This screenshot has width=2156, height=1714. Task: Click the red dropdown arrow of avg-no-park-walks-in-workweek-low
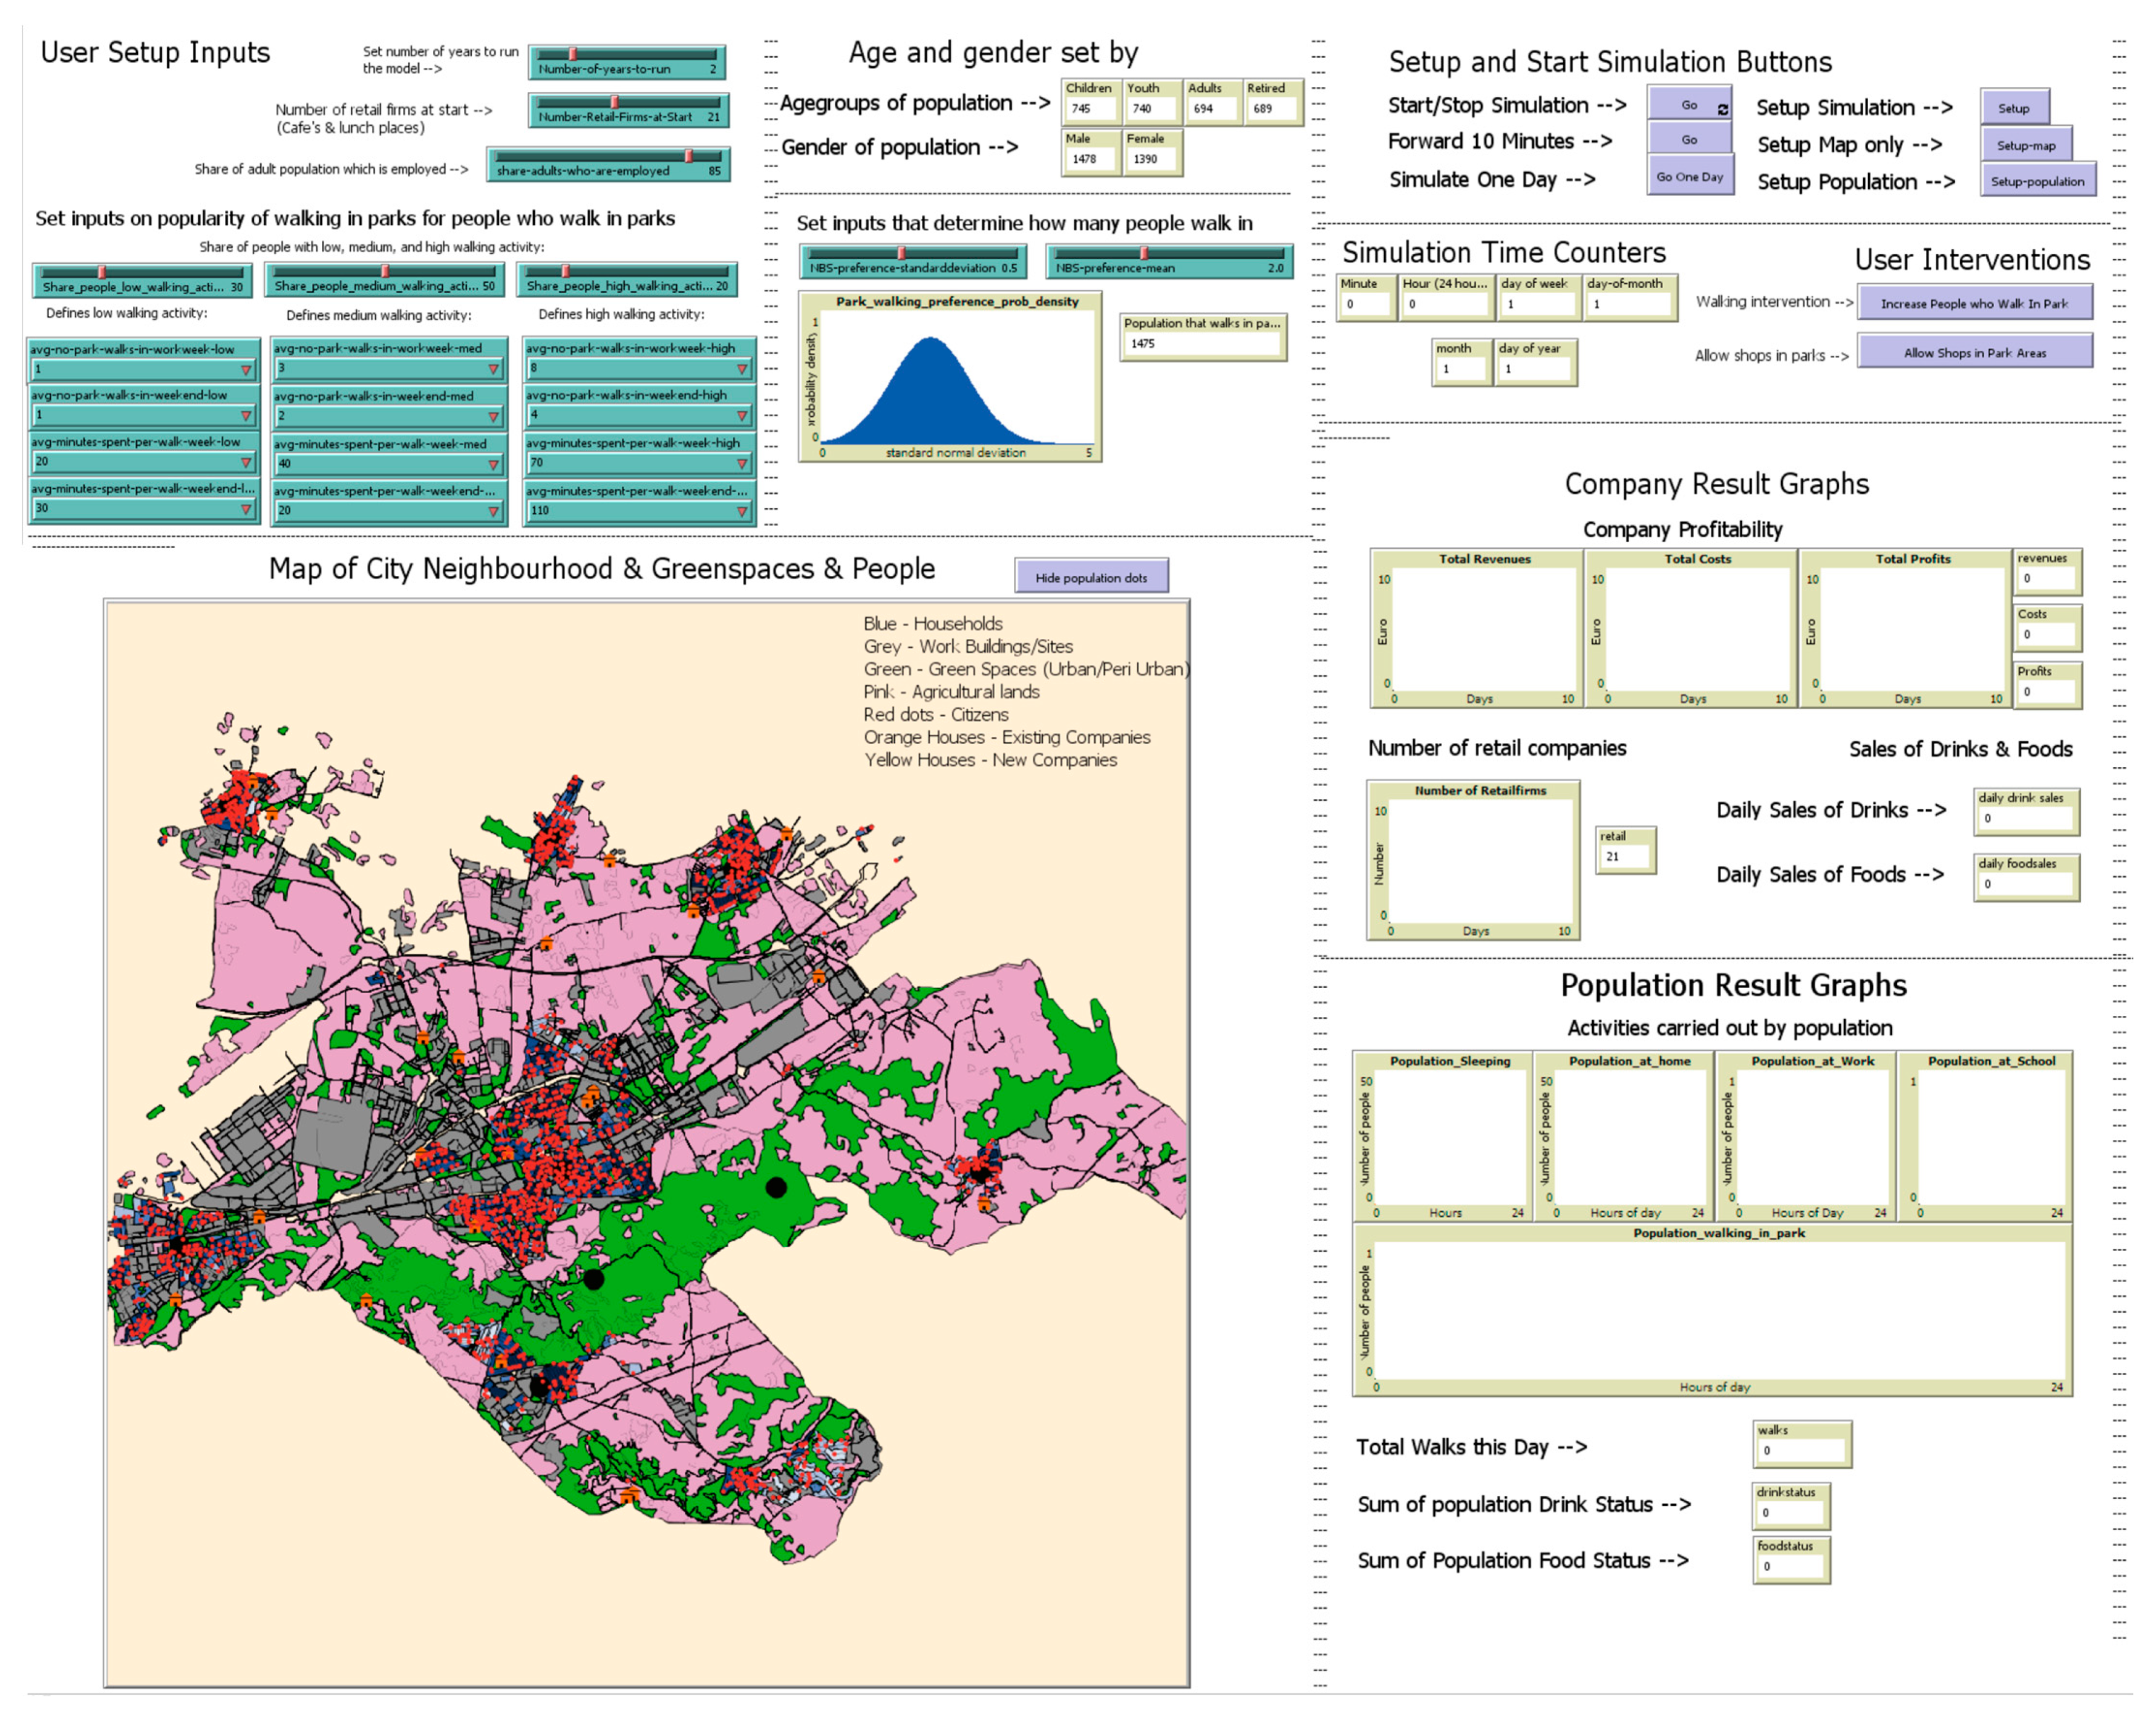click(x=246, y=370)
